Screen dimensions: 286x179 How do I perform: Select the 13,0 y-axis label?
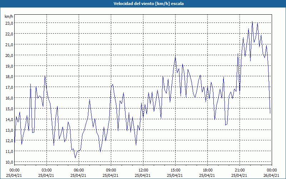click(x=9, y=130)
